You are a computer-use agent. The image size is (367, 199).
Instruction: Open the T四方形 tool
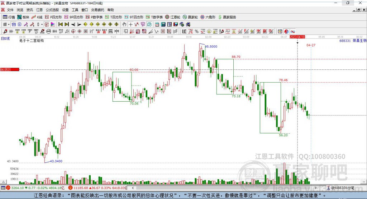(x=114, y=17)
